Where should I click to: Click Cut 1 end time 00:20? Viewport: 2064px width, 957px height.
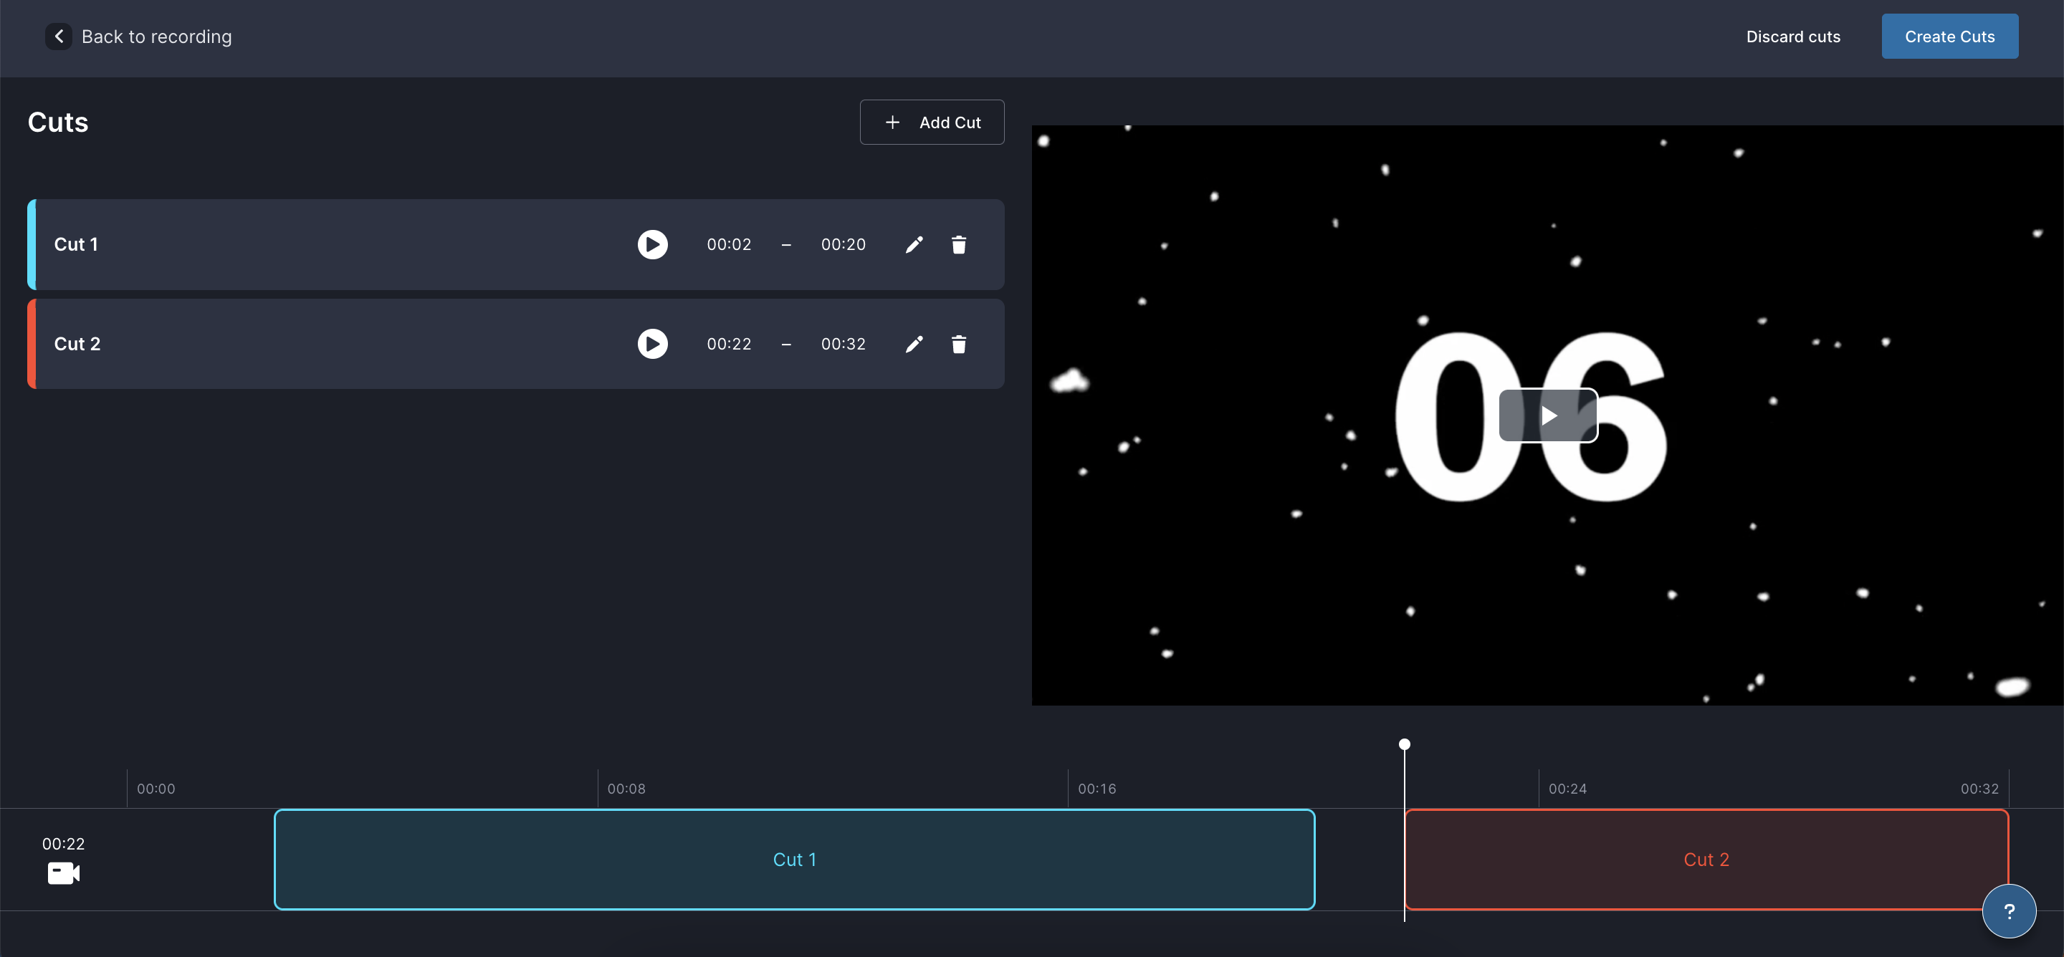click(x=843, y=244)
